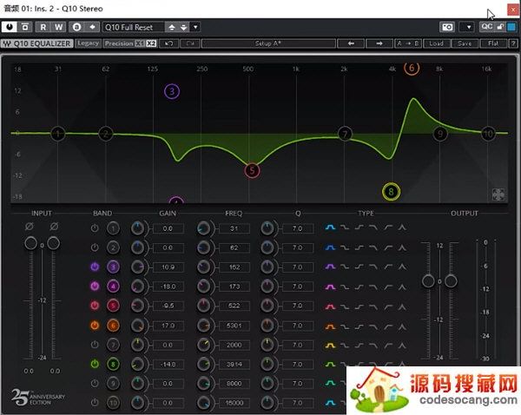Viewport: 521px width, 415px height.
Task: Toggle the quick controls lock icon
Action: coord(500,27)
